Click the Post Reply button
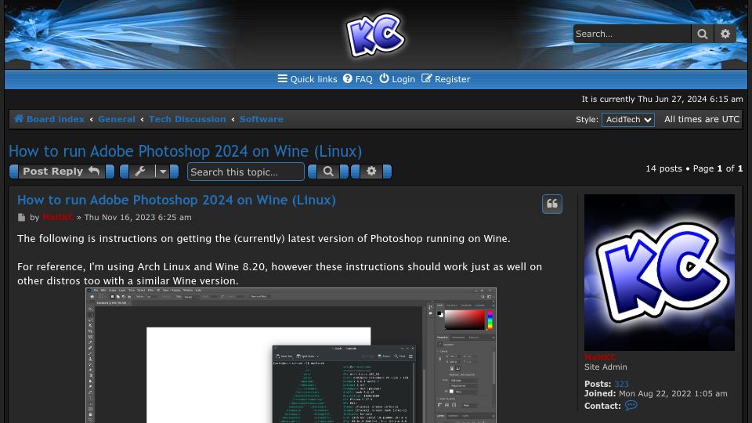The image size is (752, 423). tap(62, 172)
